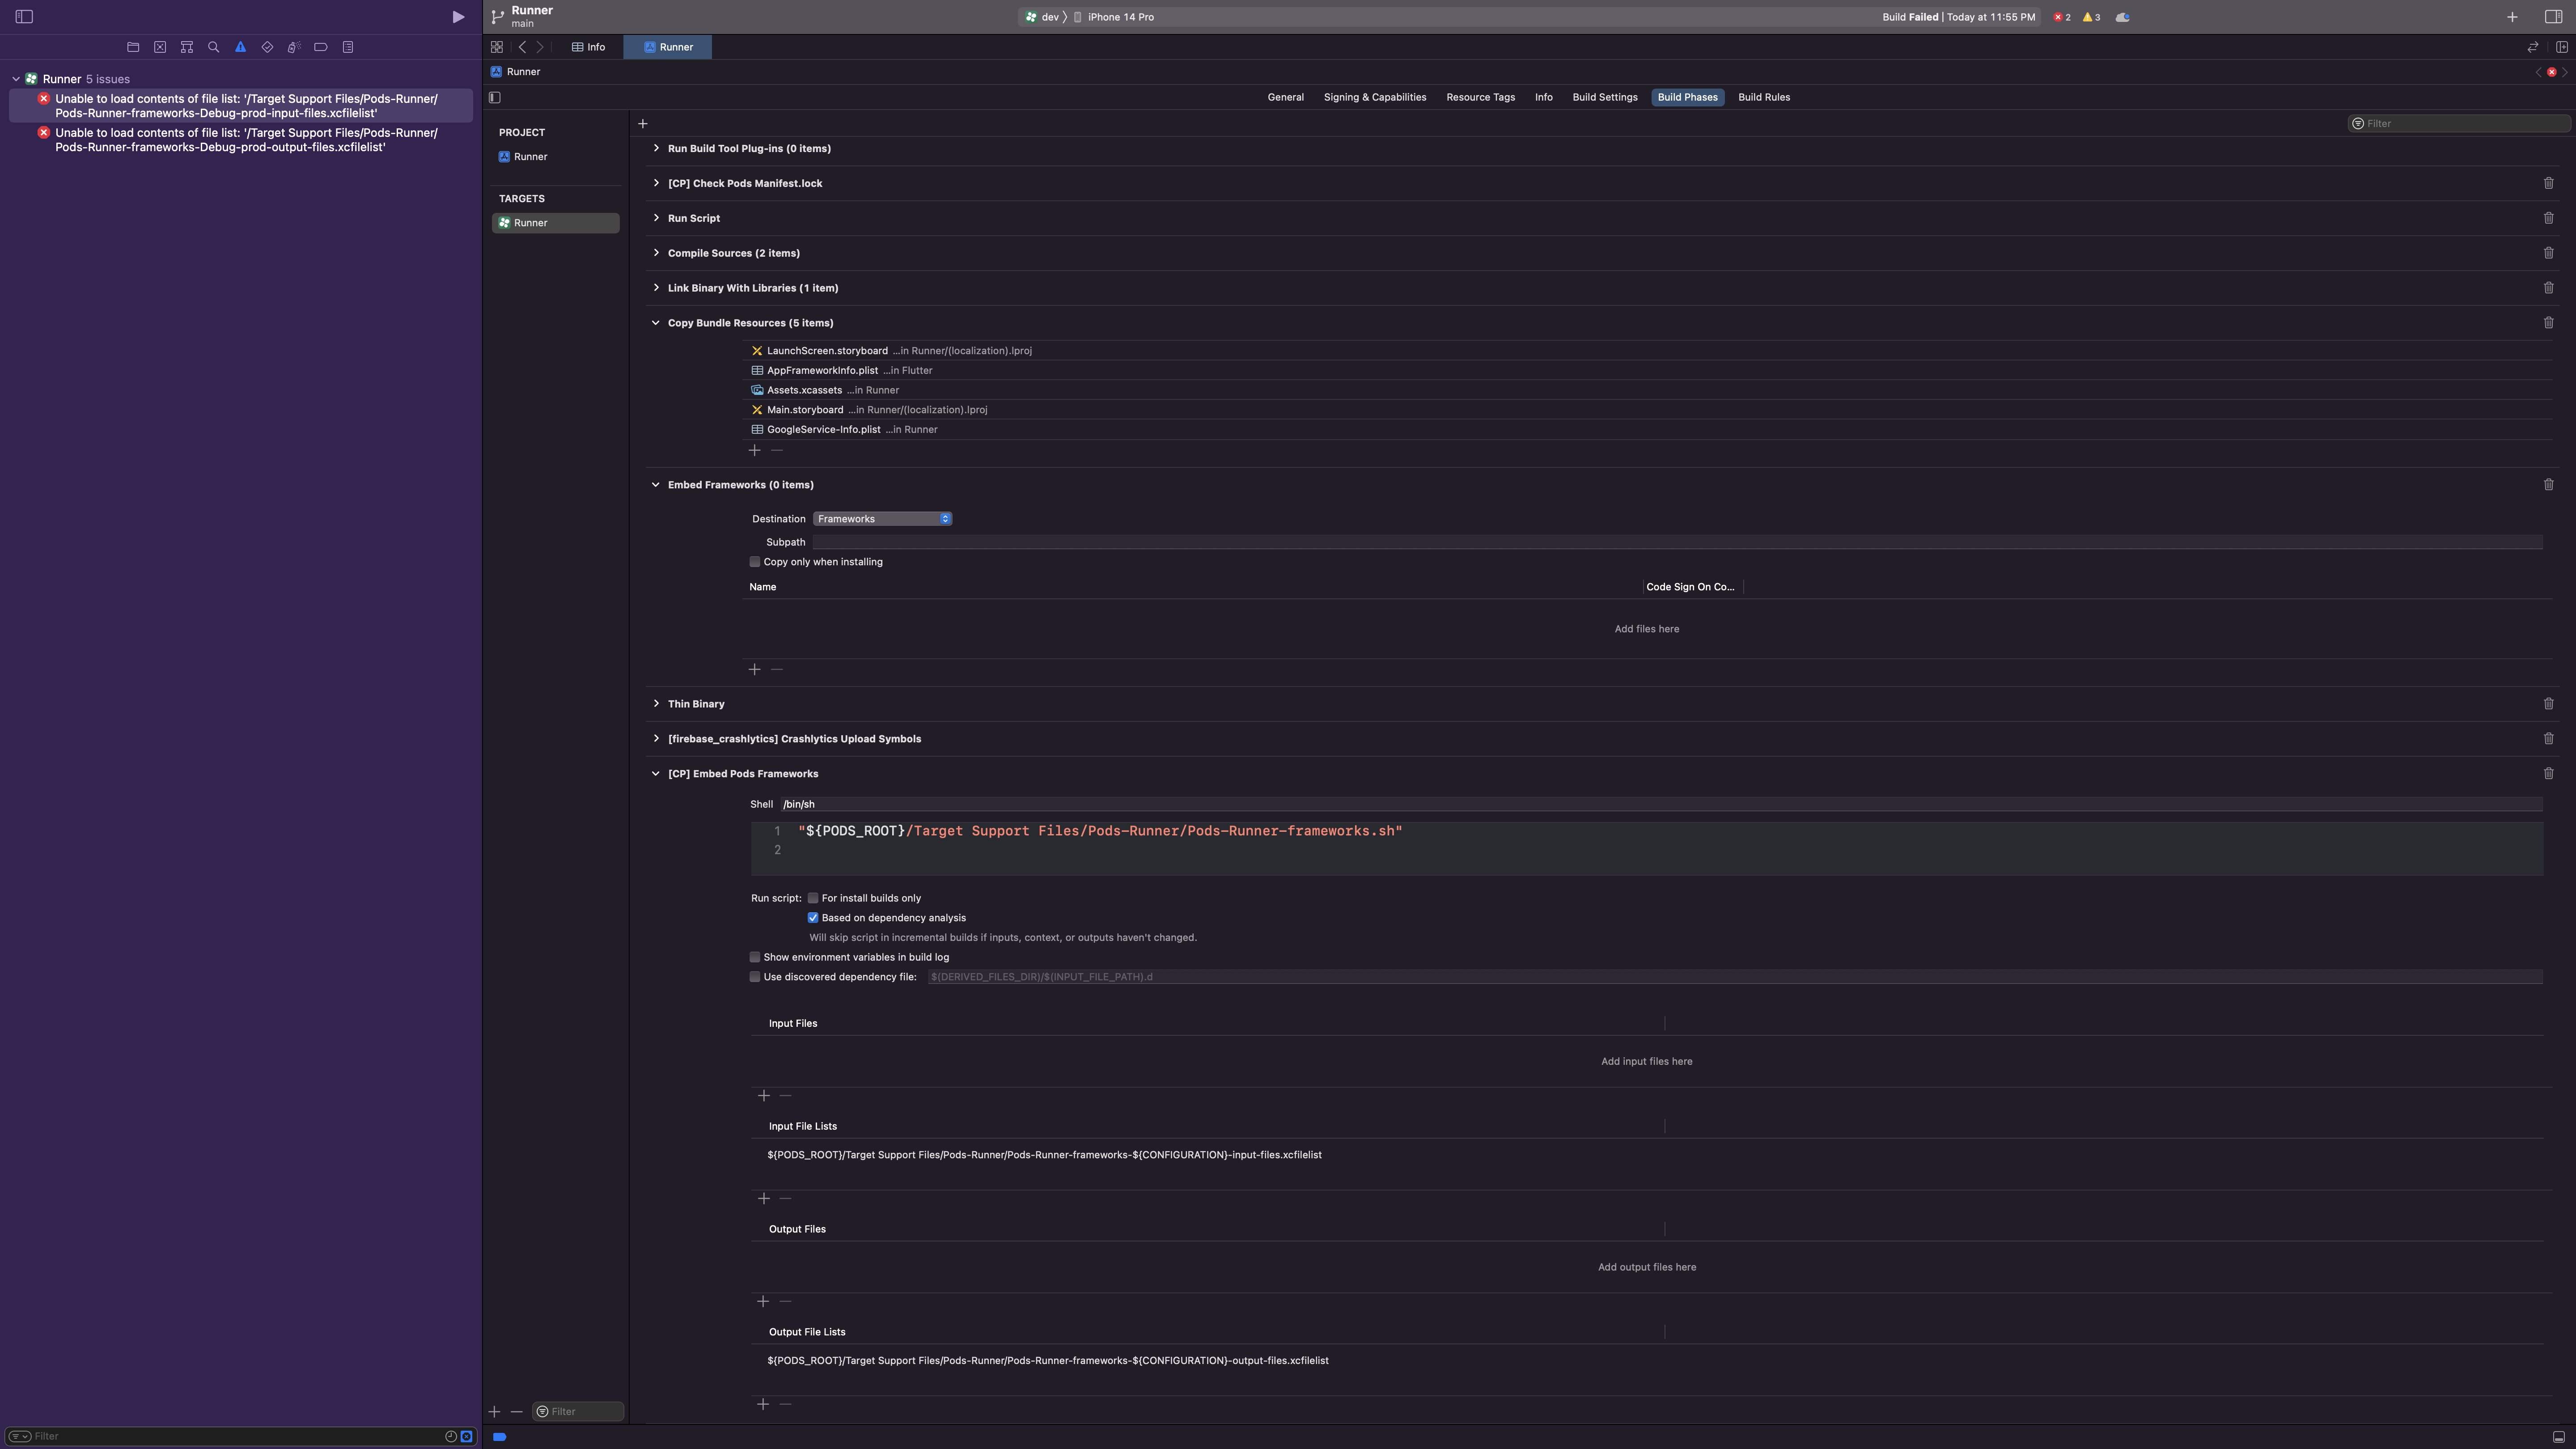Image resolution: width=2576 pixels, height=1449 pixels.
Task: Delete the Thin Binary build phase
Action: (x=2548, y=704)
